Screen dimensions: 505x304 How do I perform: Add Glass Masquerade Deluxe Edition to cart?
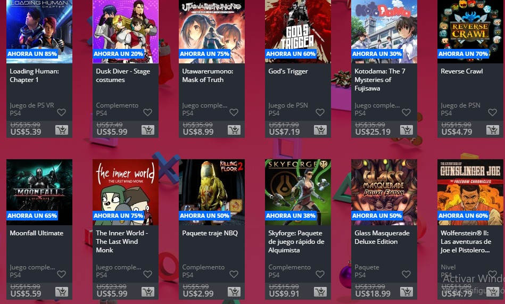(407, 292)
